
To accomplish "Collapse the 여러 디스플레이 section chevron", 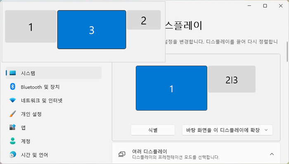I will coord(272,154).
